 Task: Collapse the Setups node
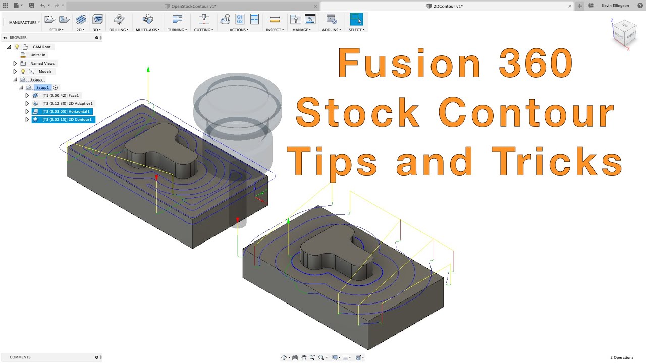[x=15, y=79]
